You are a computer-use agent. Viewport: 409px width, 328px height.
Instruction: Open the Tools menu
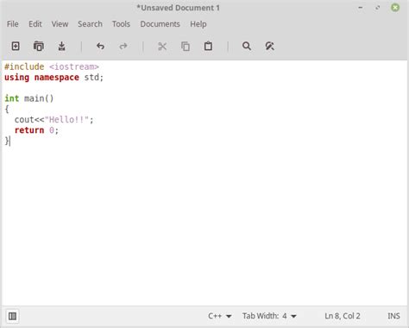click(x=121, y=24)
